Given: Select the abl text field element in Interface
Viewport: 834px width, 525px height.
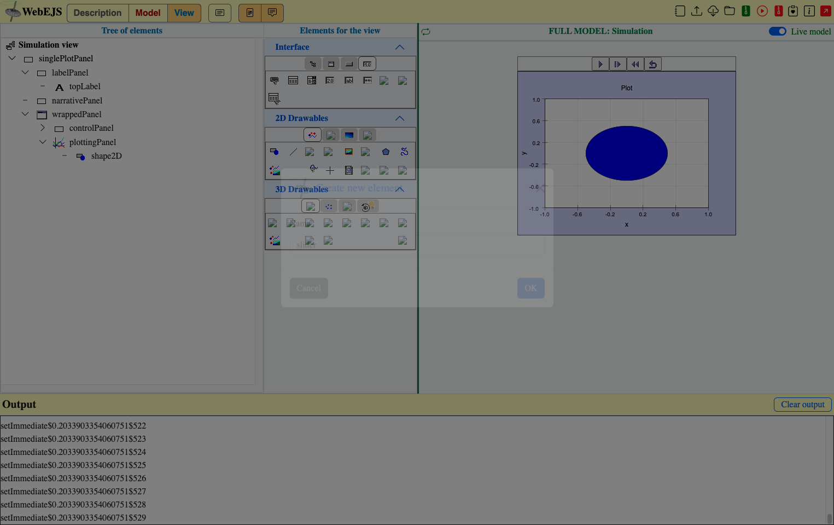Looking at the screenshot, I should click(349, 80).
